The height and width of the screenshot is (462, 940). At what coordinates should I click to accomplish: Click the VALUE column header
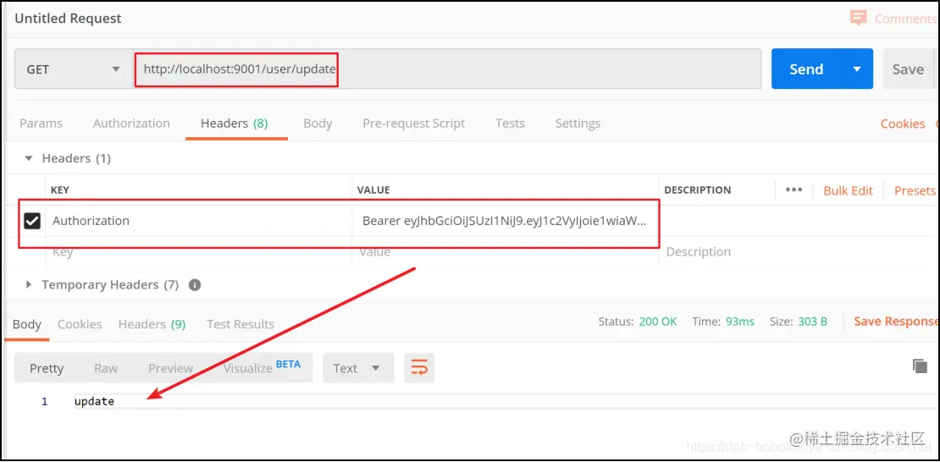[373, 190]
